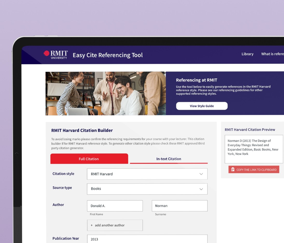Click the Referencing at RMIT heading

pyautogui.click(x=197, y=80)
